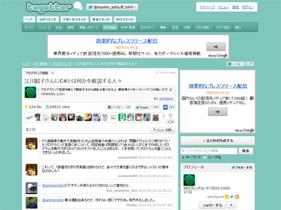
Task: Open the follow options dropdown arrow in the profile
Action: pyautogui.click(x=231, y=205)
